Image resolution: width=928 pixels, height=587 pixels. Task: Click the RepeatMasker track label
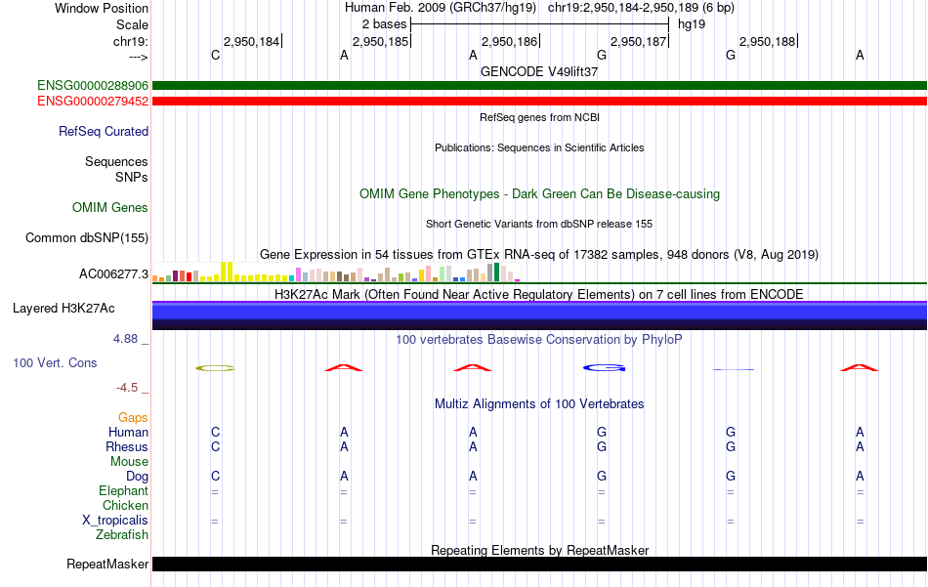(x=107, y=564)
